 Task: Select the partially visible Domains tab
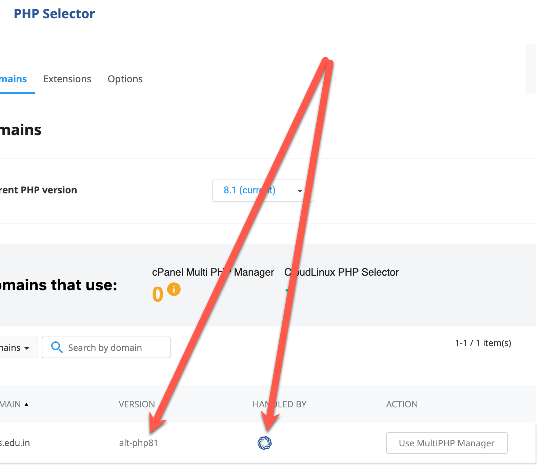coord(14,79)
